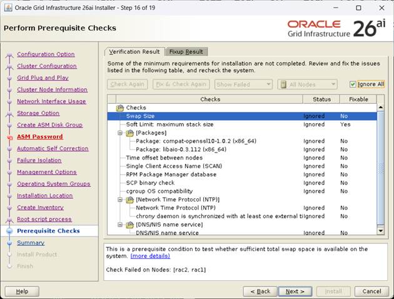This screenshot has width=394, height=299.
Task: Select chrony daemon is synchronized row
Action: point(242,216)
